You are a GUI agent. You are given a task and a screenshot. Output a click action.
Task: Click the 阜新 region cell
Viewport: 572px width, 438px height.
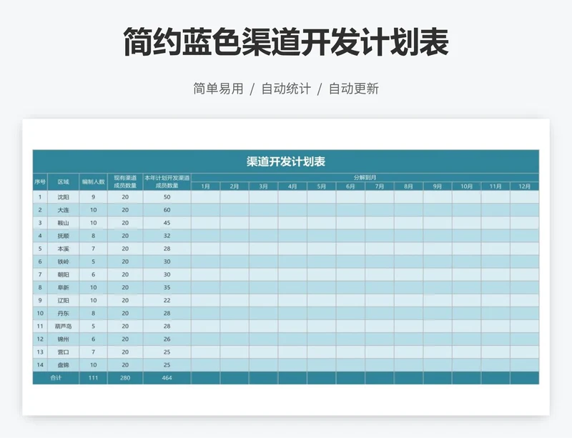coord(63,287)
